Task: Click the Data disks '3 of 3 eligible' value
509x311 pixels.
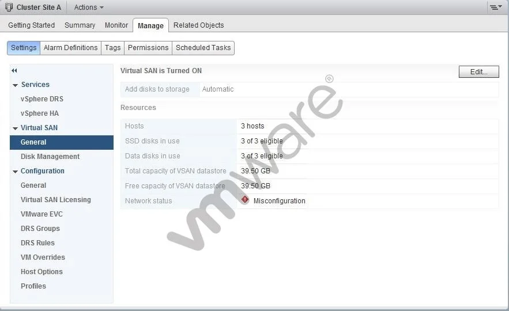Action: coord(262,156)
